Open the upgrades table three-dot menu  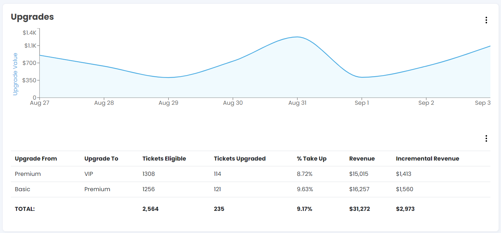(x=486, y=138)
